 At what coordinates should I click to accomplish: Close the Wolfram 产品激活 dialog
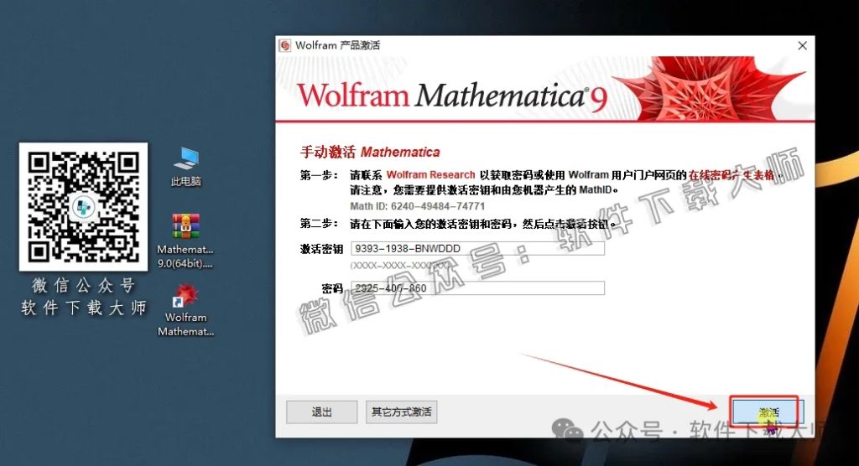click(x=802, y=45)
